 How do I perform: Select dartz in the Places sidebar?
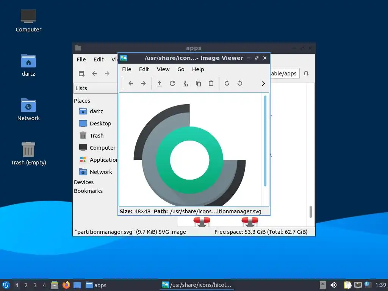tap(96, 111)
